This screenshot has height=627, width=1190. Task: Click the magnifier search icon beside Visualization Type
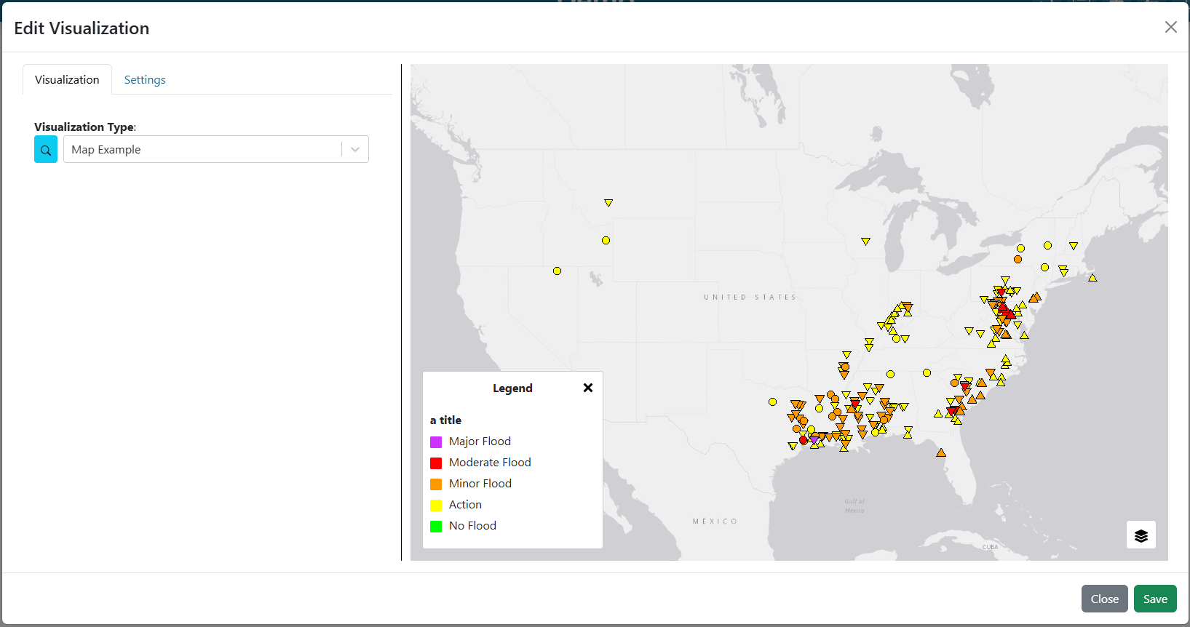tap(46, 150)
